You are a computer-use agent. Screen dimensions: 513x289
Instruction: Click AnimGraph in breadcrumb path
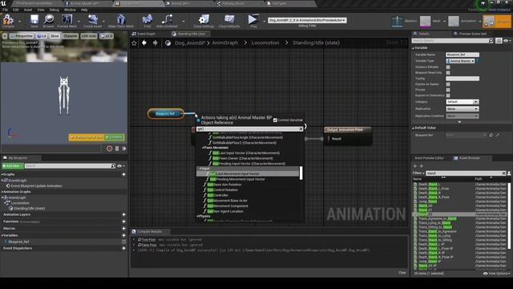[x=224, y=43]
